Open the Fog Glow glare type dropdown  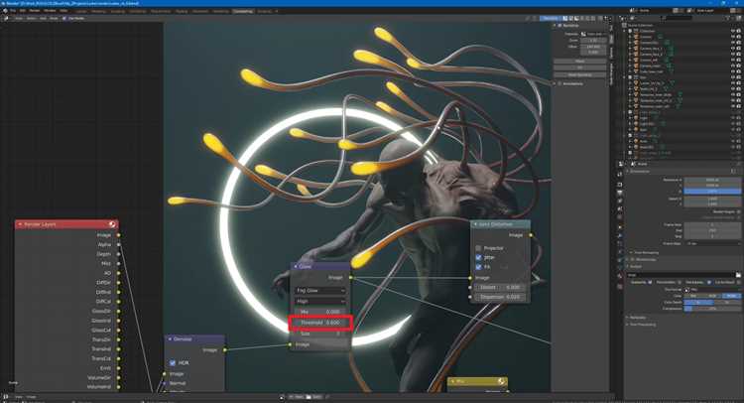[x=320, y=290]
